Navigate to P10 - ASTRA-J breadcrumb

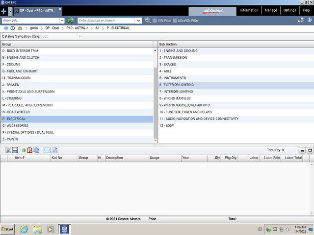tap(77, 28)
